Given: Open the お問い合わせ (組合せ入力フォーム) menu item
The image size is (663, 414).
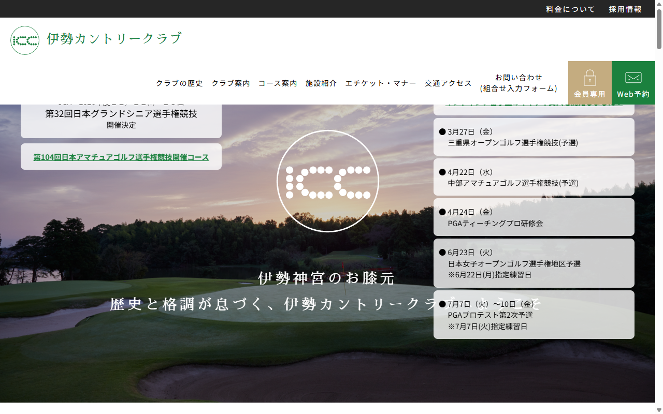Looking at the screenshot, I should coord(518,83).
